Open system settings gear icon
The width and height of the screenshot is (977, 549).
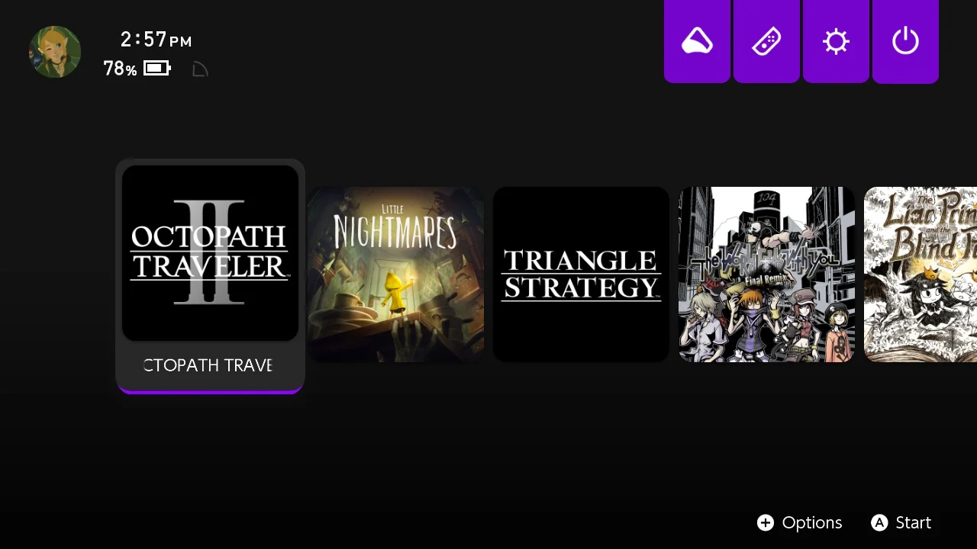(836, 41)
